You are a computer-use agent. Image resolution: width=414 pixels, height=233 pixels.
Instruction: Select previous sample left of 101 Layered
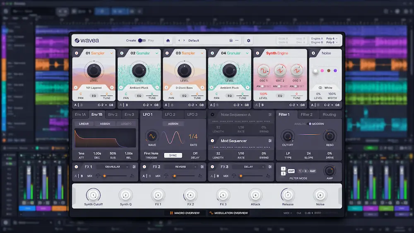(x=76, y=88)
